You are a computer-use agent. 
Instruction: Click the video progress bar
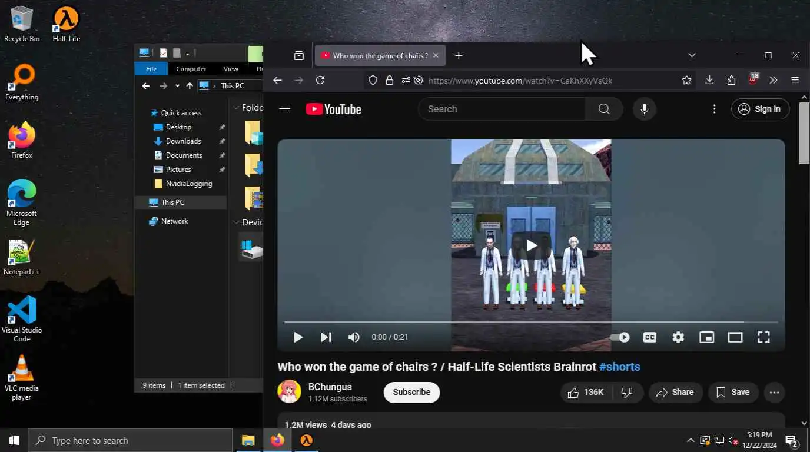pos(531,322)
